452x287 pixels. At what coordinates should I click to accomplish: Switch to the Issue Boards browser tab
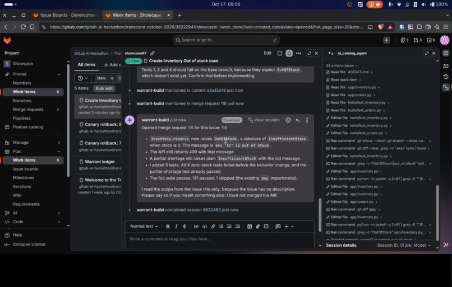(x=66, y=15)
